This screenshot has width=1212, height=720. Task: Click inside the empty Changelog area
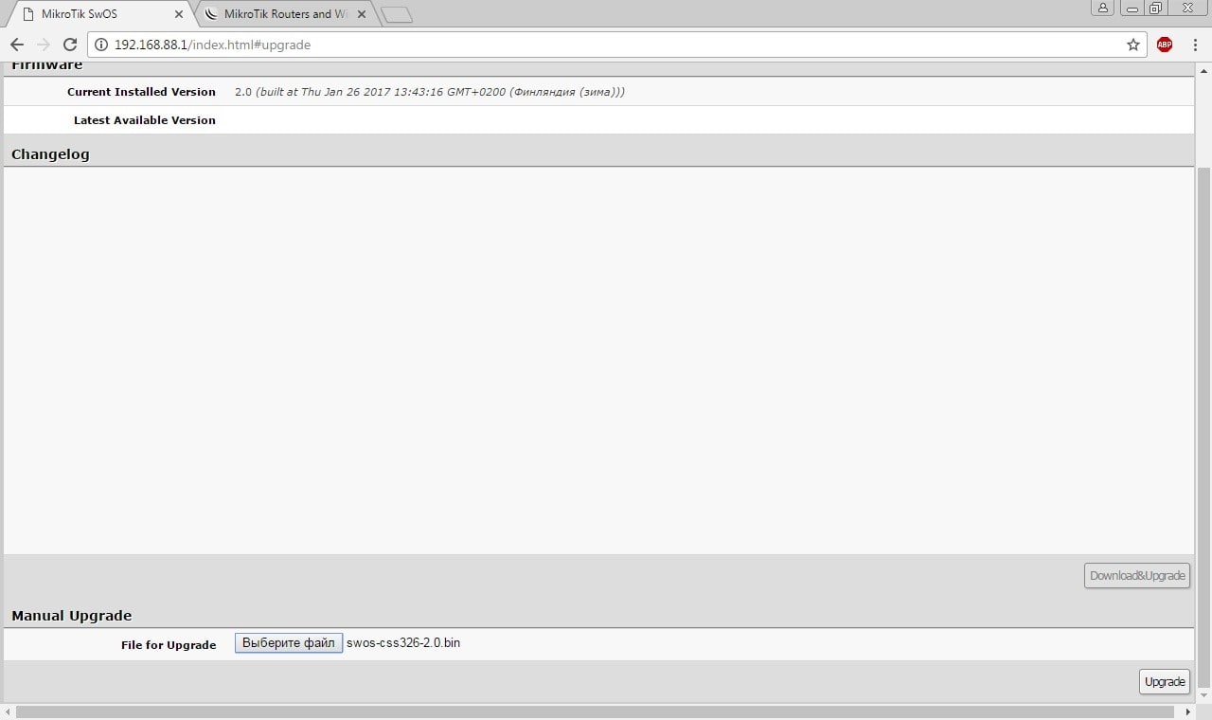click(597, 360)
